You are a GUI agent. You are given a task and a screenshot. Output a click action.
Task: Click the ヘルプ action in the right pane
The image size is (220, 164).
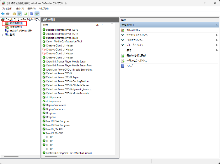click(130, 66)
